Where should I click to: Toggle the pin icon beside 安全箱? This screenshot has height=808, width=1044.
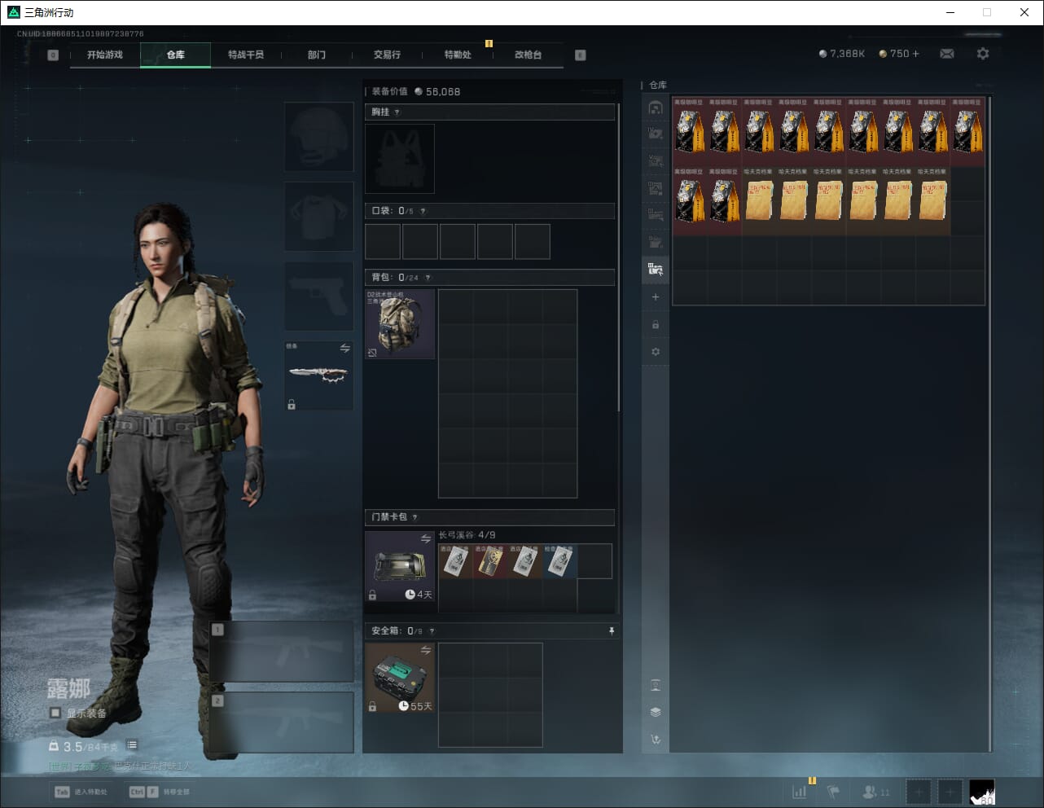tap(611, 631)
